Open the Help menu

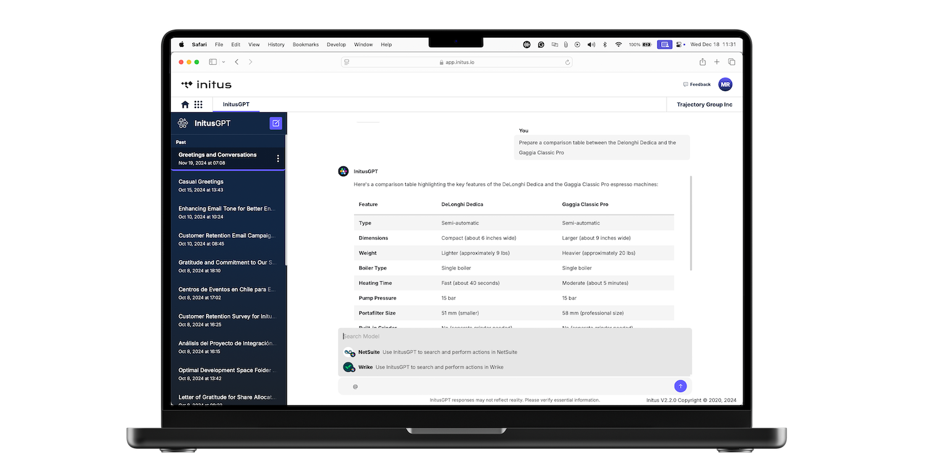386,44
